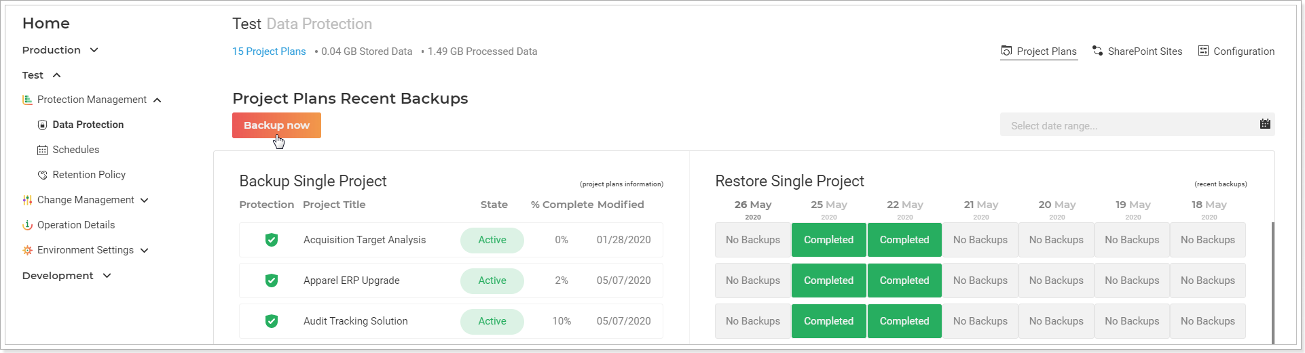This screenshot has height=353, width=1305.
Task: Open calendar picker in date range field
Action: pyautogui.click(x=1265, y=124)
